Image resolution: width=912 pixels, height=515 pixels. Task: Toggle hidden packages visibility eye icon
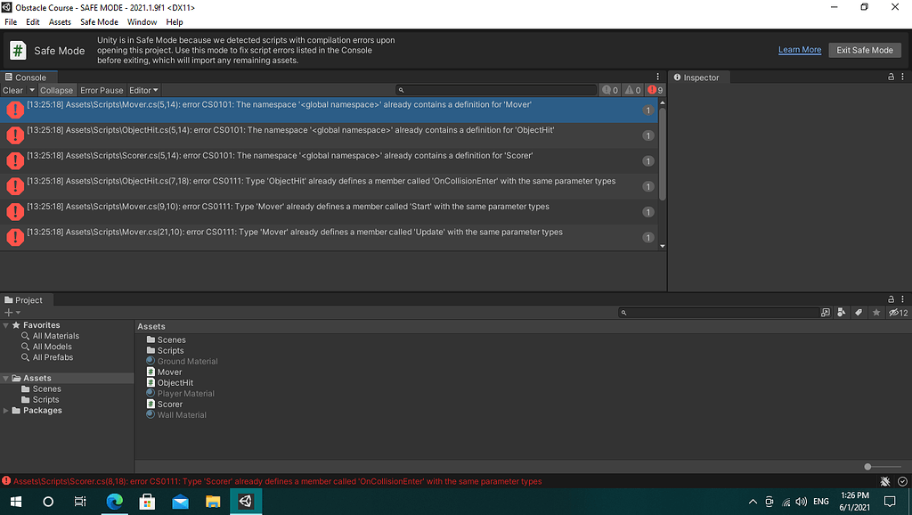coord(898,313)
